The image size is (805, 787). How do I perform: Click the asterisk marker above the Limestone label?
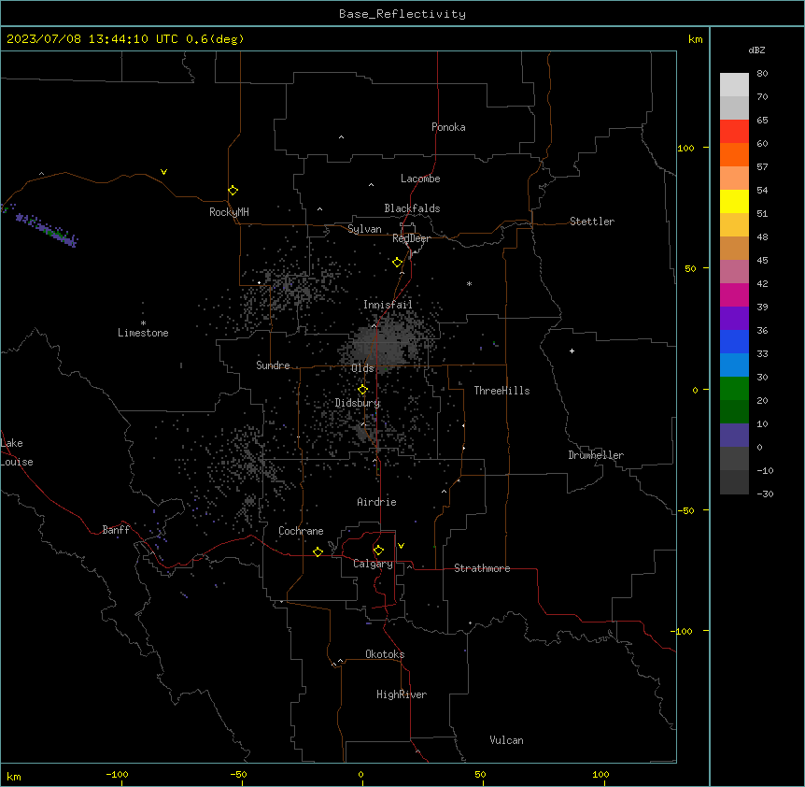tap(143, 323)
